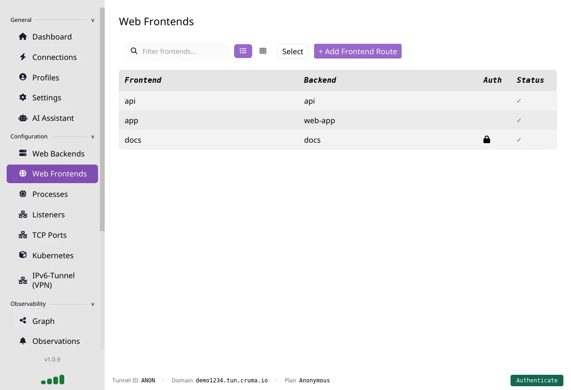Click the green signal strength bars
The width and height of the screenshot is (571, 390).
tap(53, 380)
